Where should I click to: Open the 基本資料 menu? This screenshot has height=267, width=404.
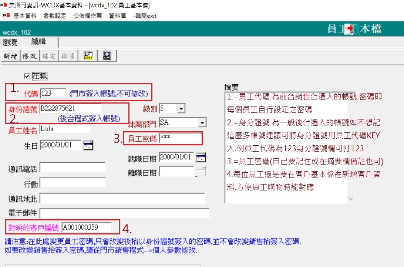pos(25,16)
